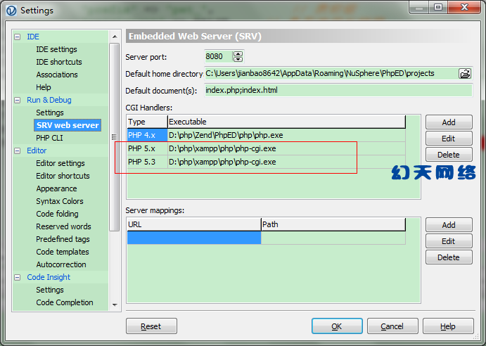This screenshot has width=486, height=346.
Task: Click the Default document(s) field
Action: tap(338, 90)
